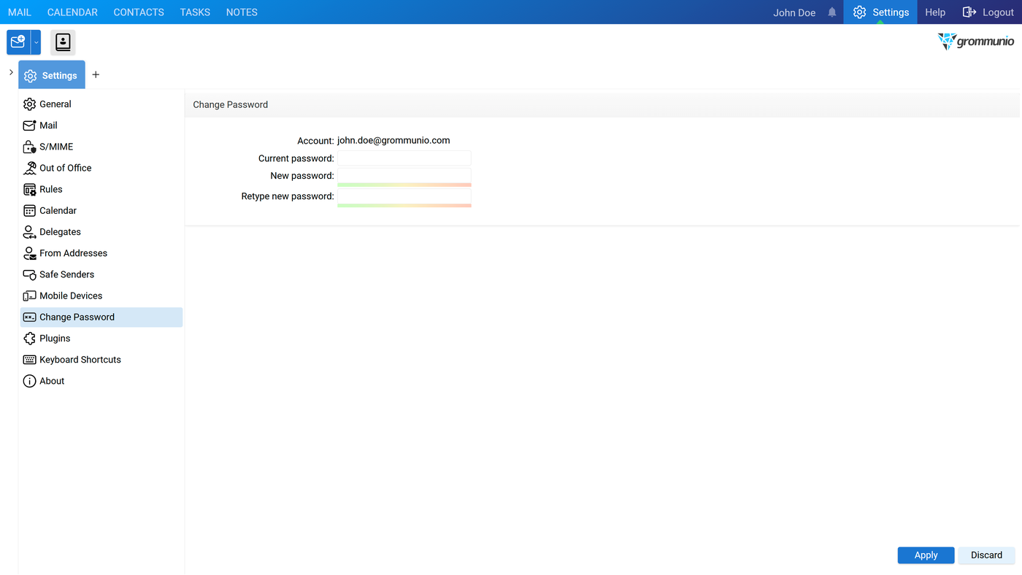
Task: Open Mobile Devices settings
Action: point(71,296)
